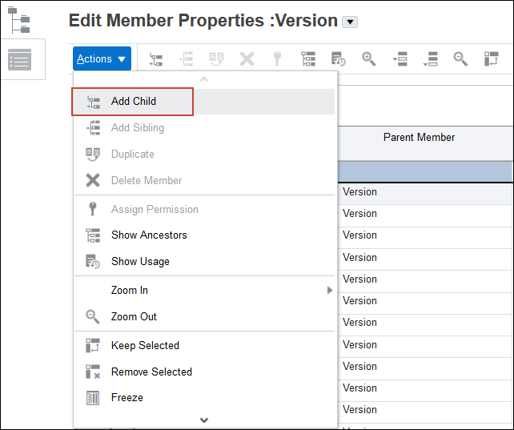Click the Show Ancestors toolbar icon

pyautogui.click(x=308, y=59)
